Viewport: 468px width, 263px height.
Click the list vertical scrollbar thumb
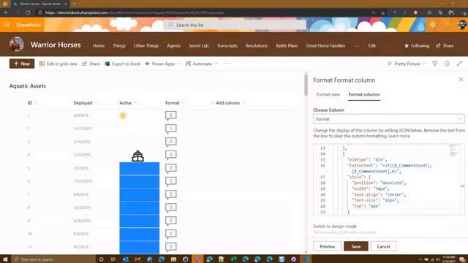tap(306, 85)
